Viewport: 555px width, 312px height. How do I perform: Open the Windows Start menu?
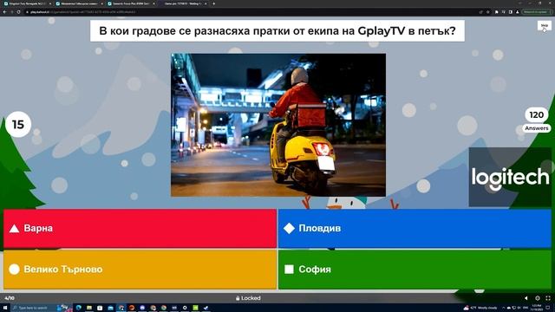tap(5, 308)
